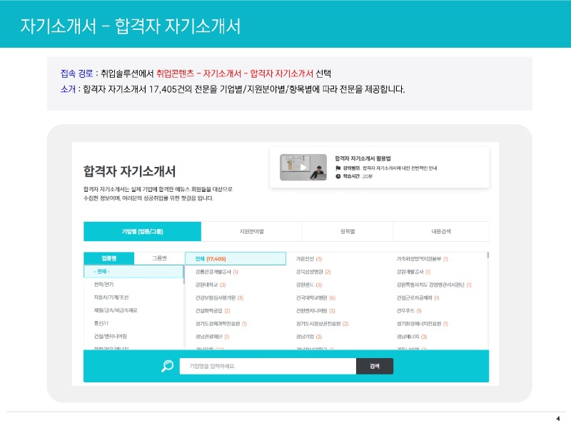
Task: Select the 전자/전기 industry category
Action: coord(103,285)
